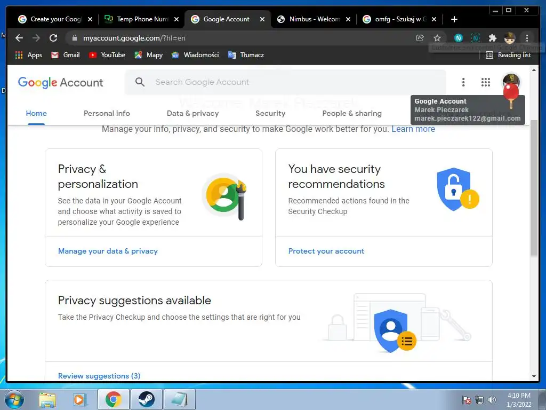
Task: Click the Google Account logo
Action: click(61, 83)
